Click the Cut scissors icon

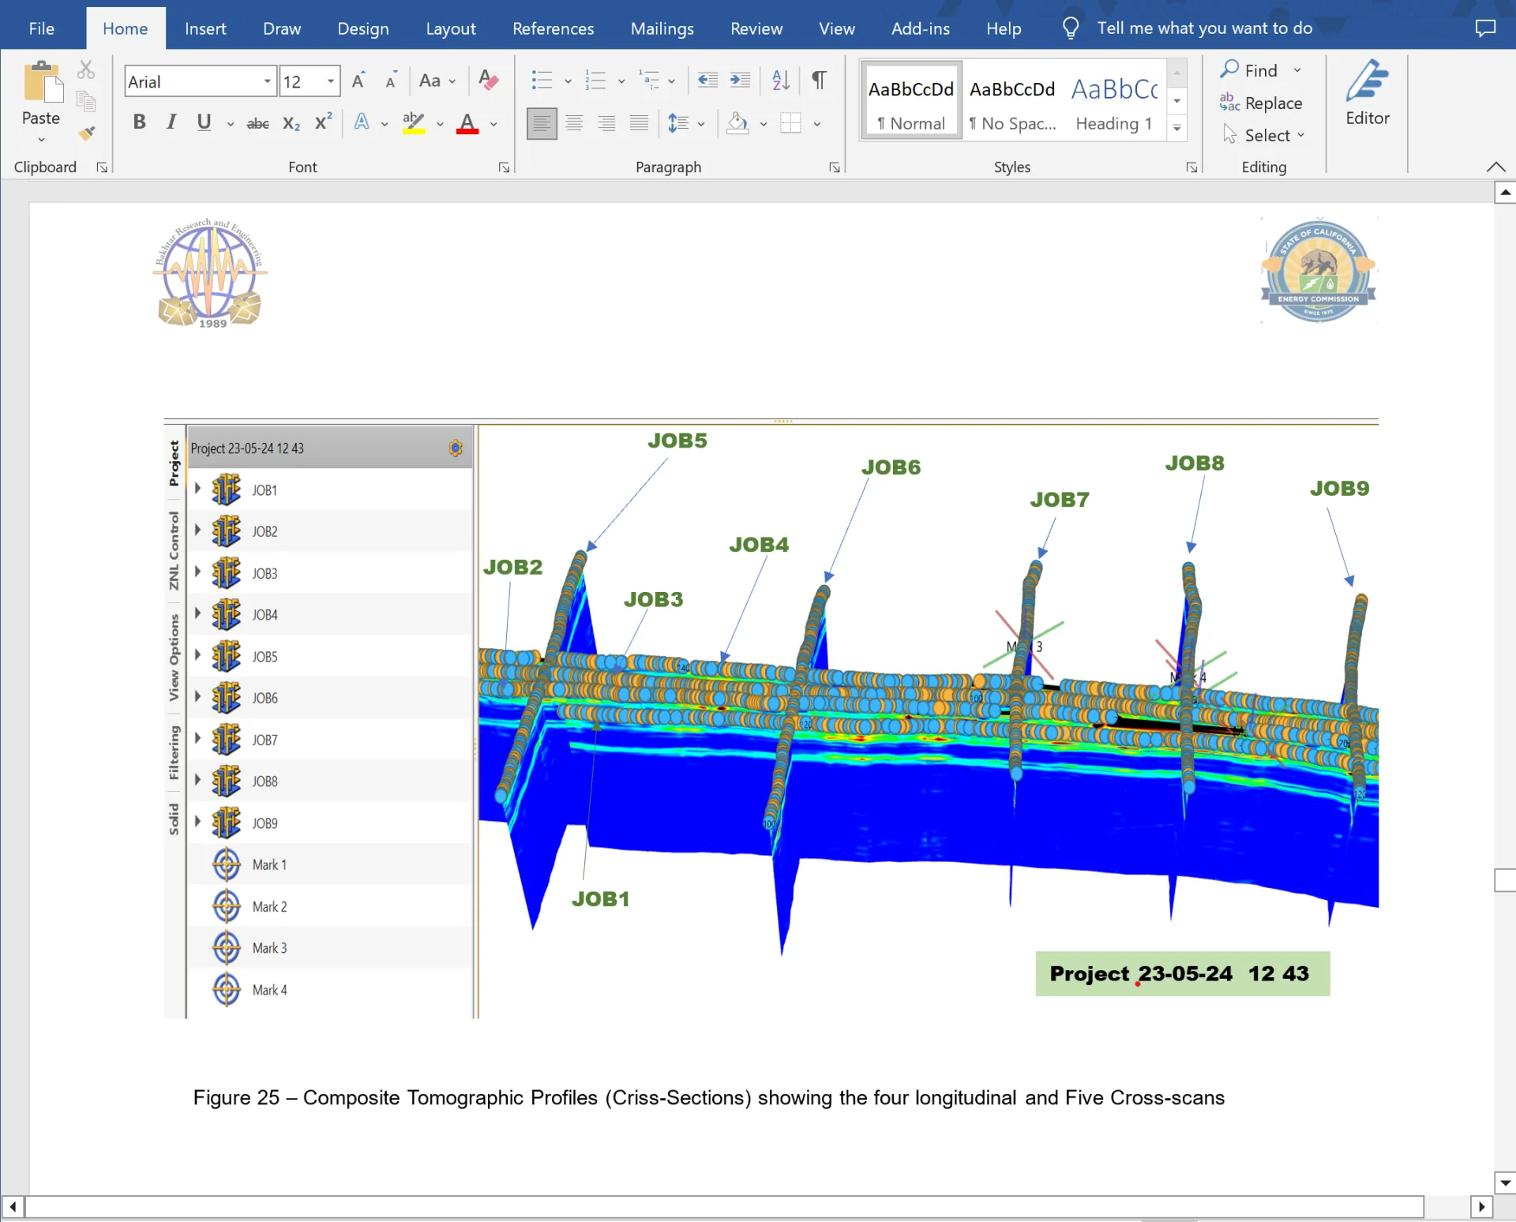point(86,69)
